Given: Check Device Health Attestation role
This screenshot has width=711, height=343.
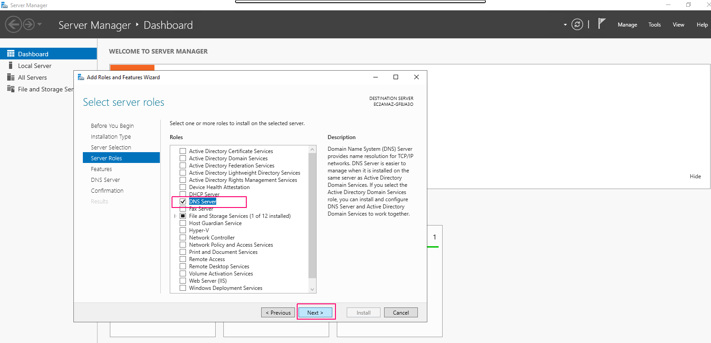Looking at the screenshot, I should [183, 187].
